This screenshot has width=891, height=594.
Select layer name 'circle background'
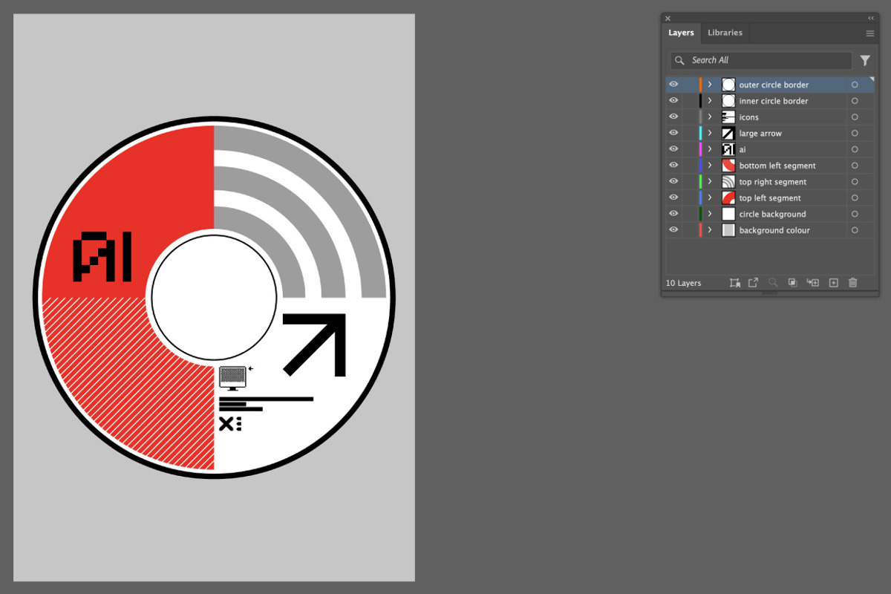click(772, 215)
